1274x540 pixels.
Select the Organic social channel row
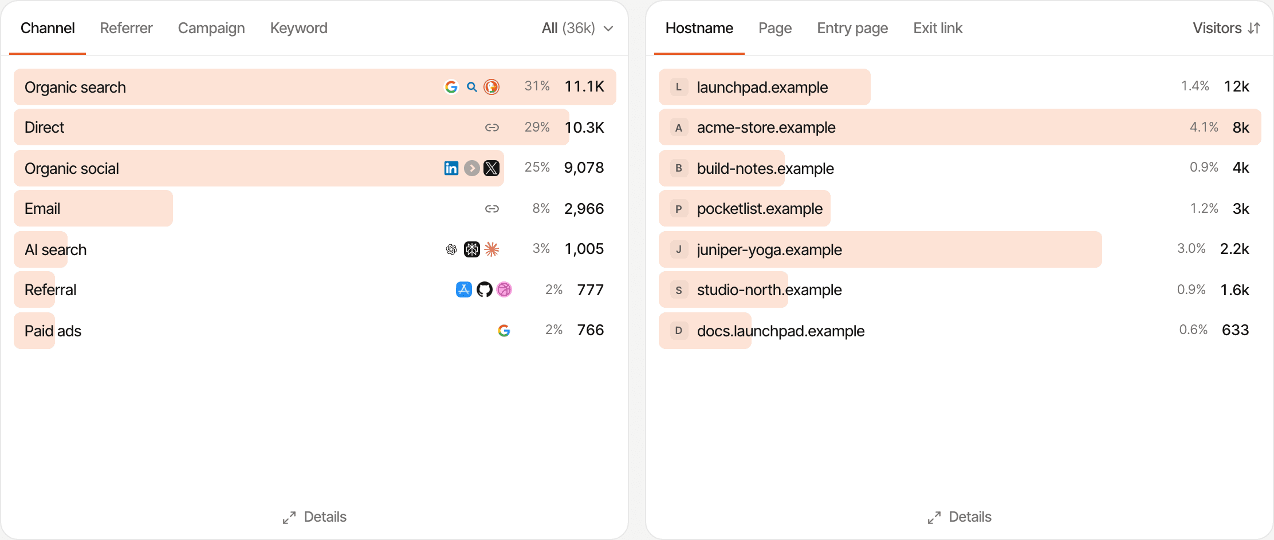coord(315,168)
